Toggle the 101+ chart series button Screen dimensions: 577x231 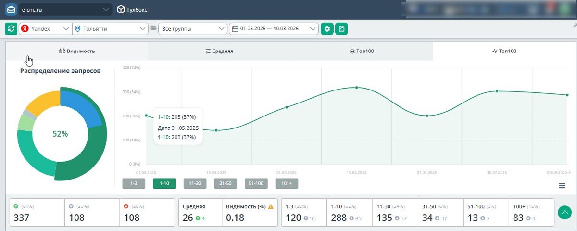(287, 183)
